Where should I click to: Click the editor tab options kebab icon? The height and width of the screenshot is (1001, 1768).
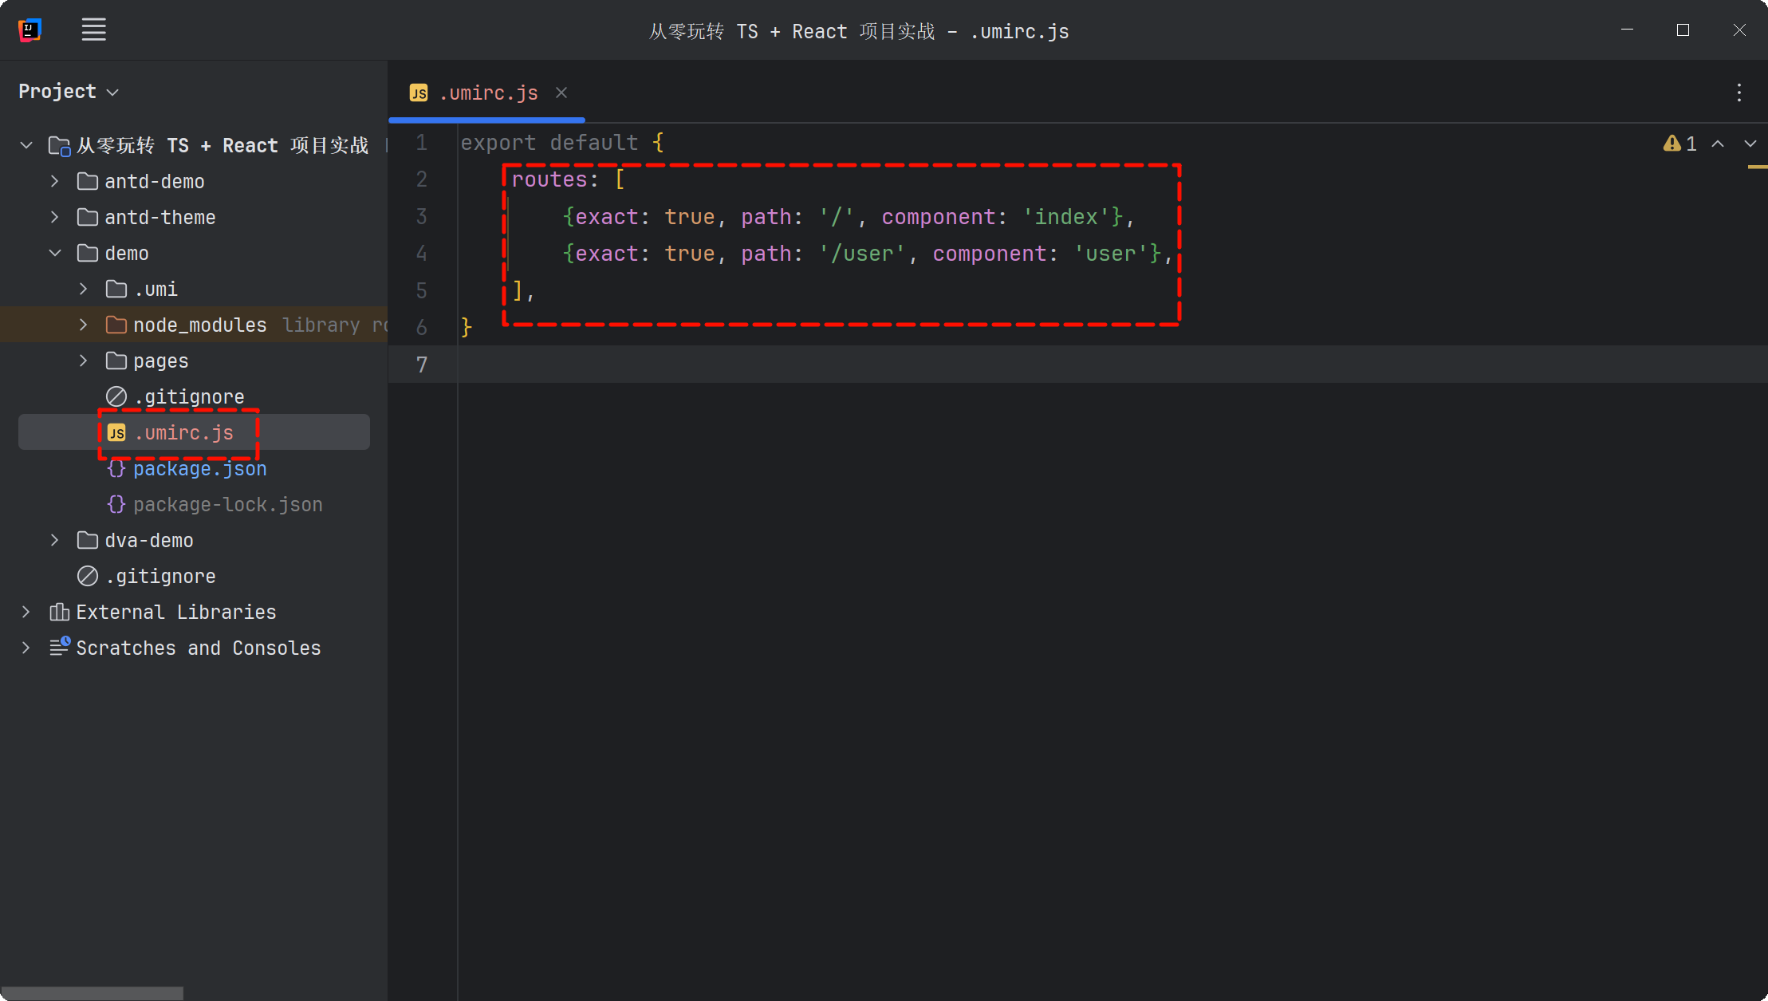coord(1738,93)
